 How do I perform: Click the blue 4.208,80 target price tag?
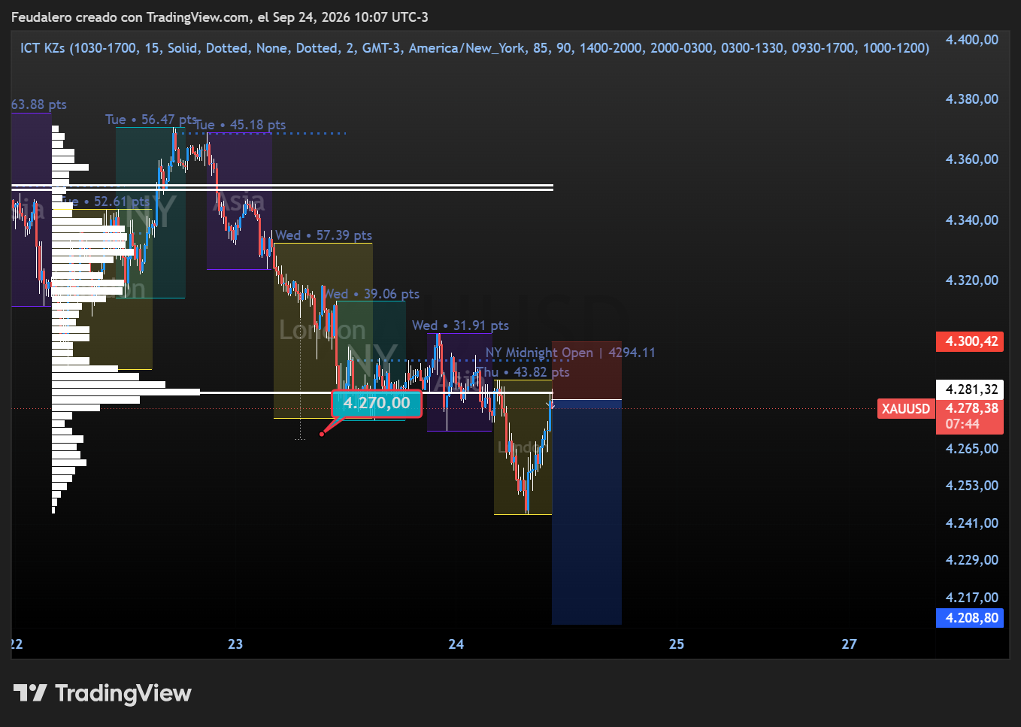pyautogui.click(x=970, y=618)
